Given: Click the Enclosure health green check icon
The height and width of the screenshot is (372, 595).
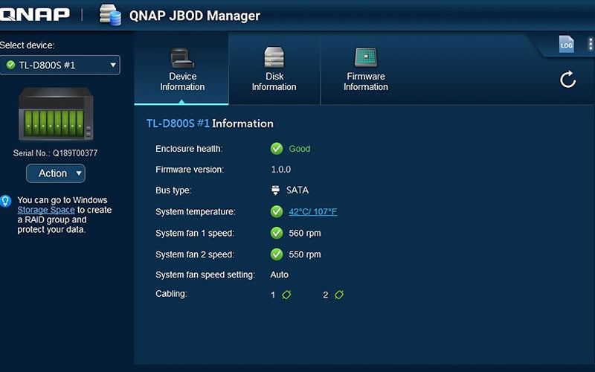Looking at the screenshot, I should (277, 149).
